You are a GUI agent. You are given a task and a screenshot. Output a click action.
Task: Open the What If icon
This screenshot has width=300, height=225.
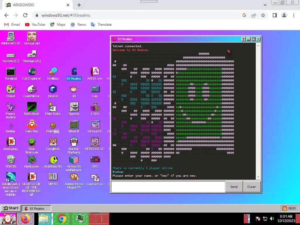click(74, 127)
